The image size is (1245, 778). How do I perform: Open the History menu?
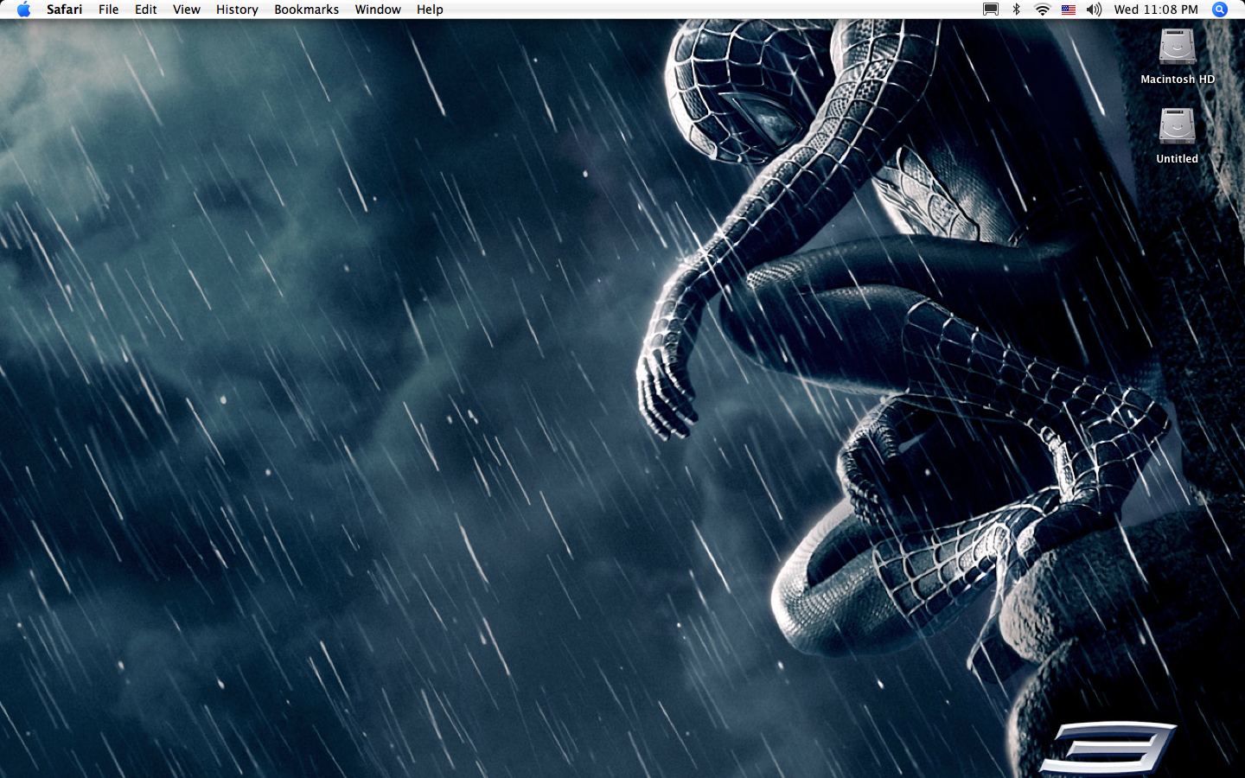click(237, 10)
